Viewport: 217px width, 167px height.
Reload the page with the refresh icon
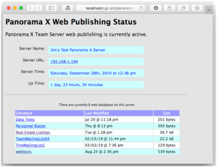click(141, 8)
